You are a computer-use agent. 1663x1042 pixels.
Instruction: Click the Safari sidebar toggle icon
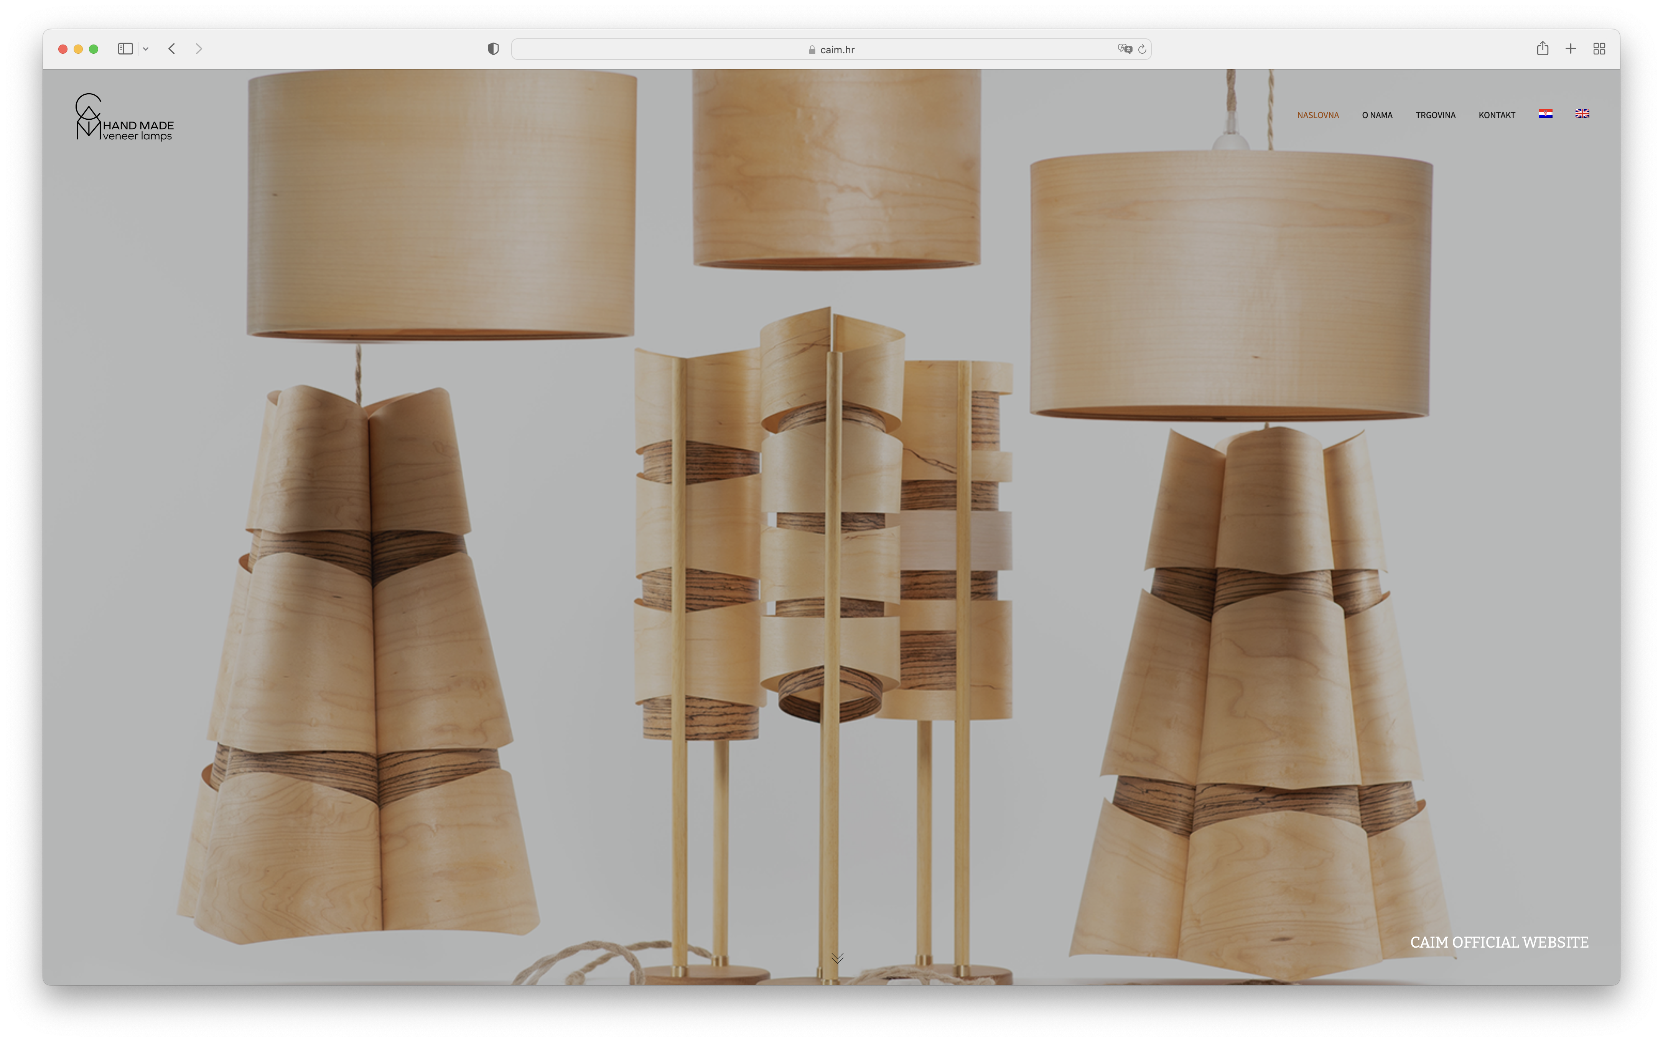tap(125, 49)
